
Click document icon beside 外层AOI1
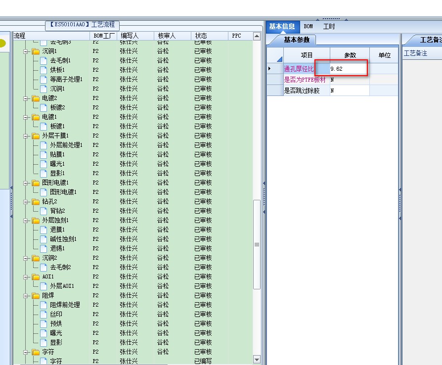[x=44, y=286]
